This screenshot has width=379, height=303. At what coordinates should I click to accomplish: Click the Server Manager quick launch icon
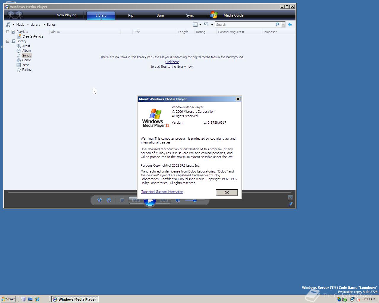point(23,299)
